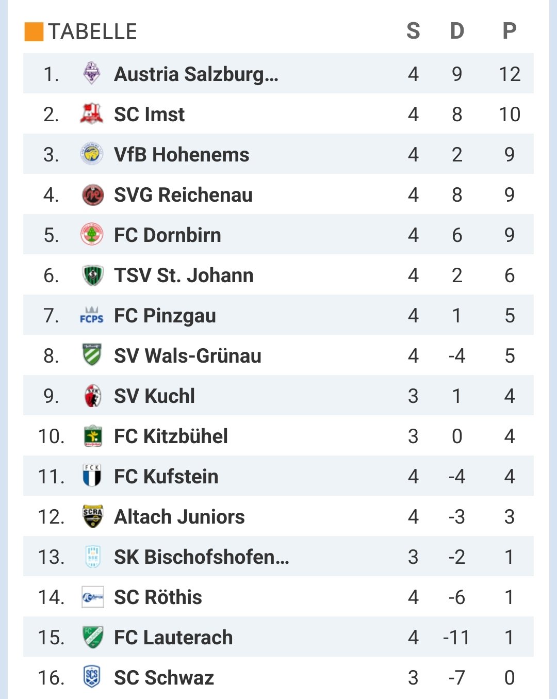The image size is (557, 699).
Task: Click the D goal difference column header
Action: click(x=457, y=31)
